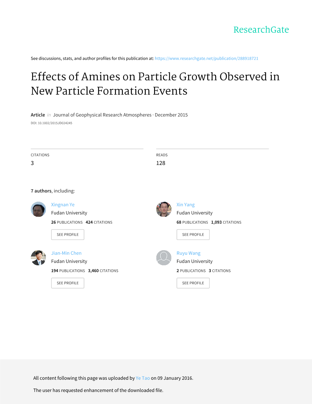This screenshot has width=312, height=404.
Task: Click the ResearchGate logo
Action: [x=261, y=30]
